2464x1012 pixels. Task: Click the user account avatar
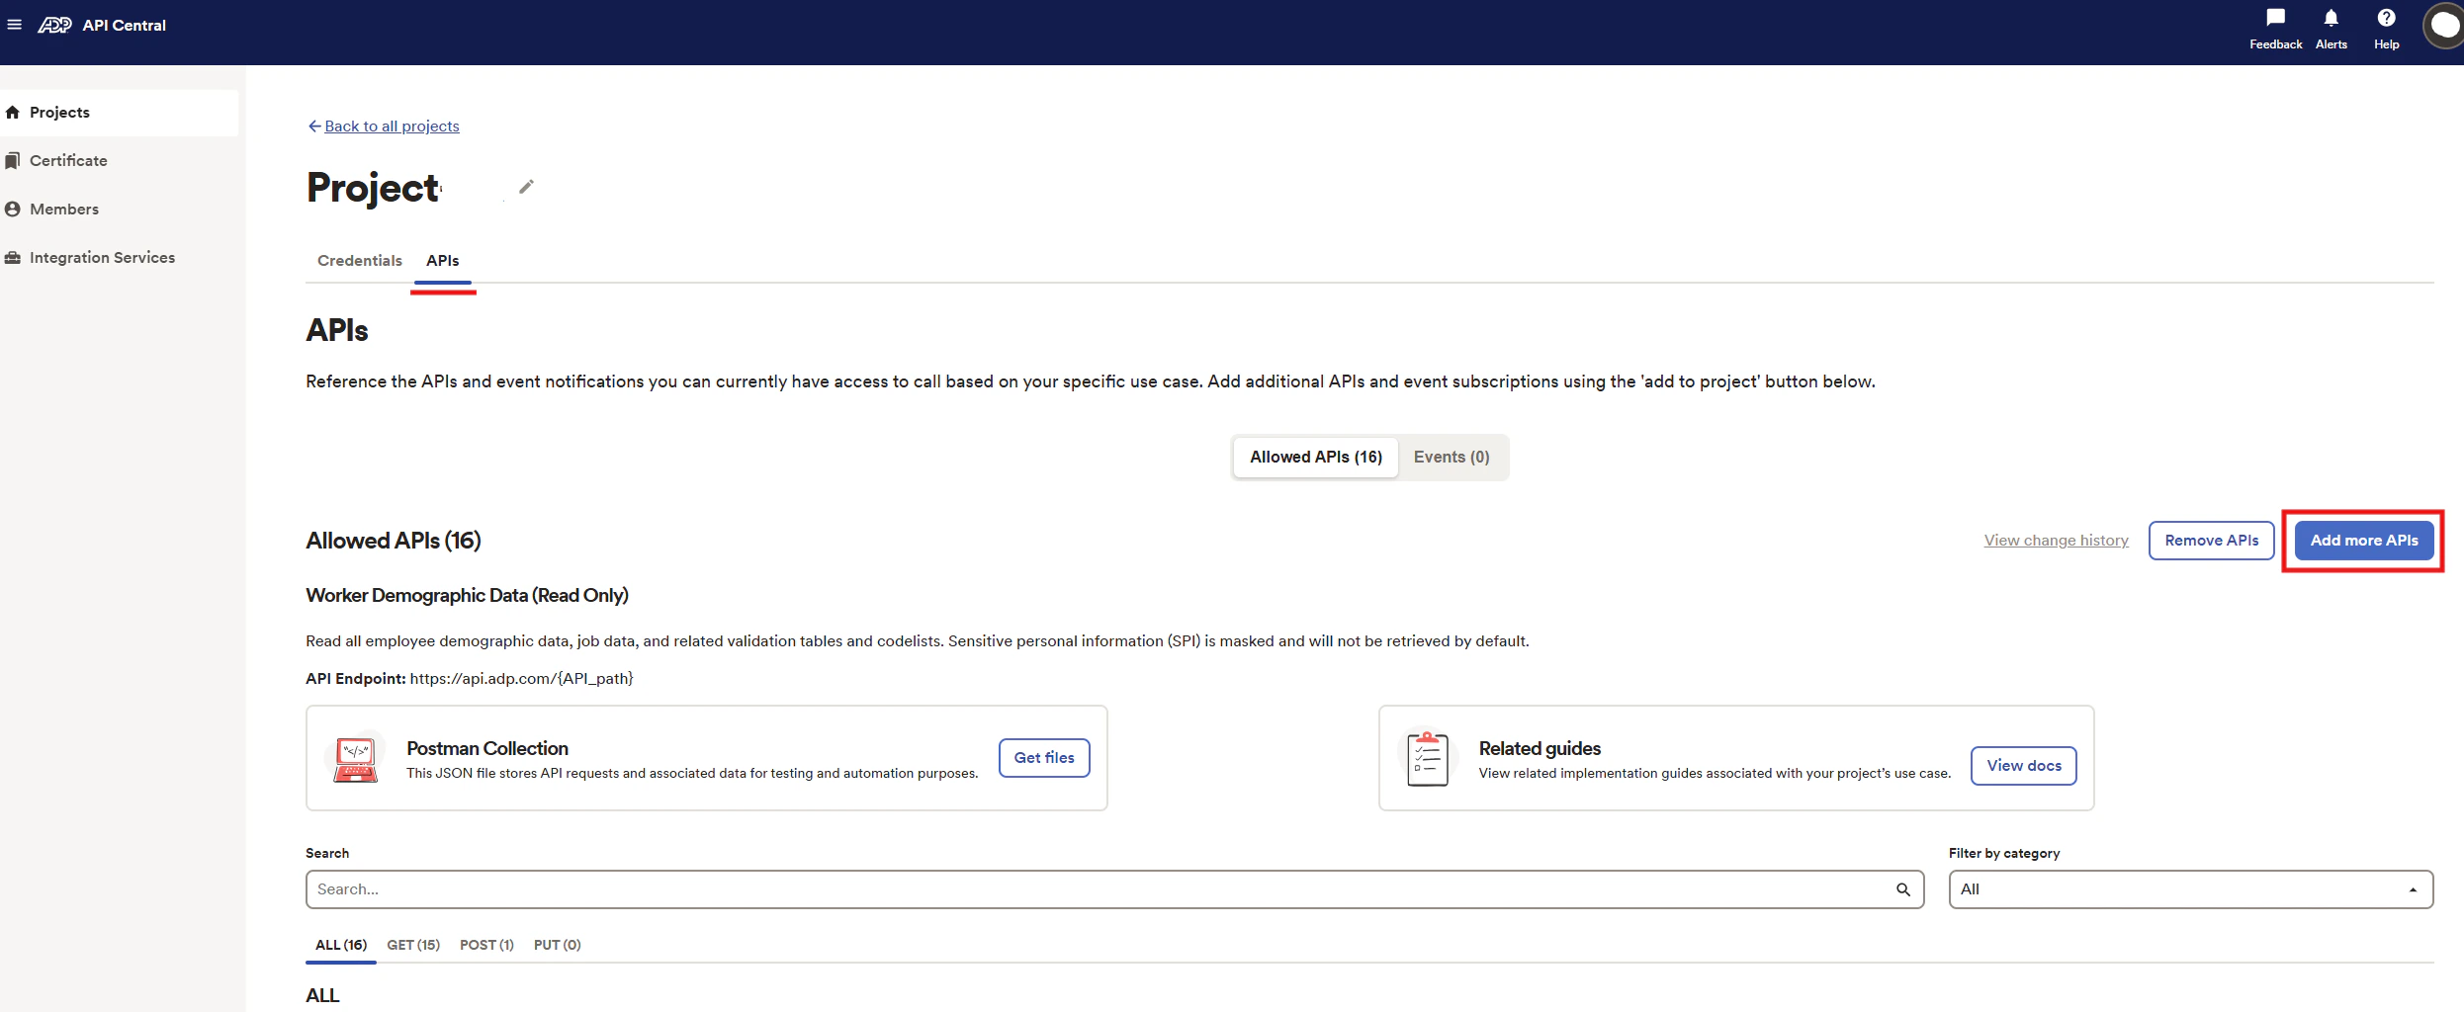point(2444,25)
